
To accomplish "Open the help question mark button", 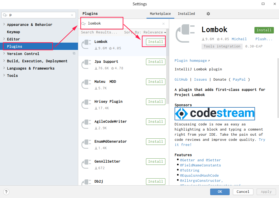I will click(x=6, y=192).
